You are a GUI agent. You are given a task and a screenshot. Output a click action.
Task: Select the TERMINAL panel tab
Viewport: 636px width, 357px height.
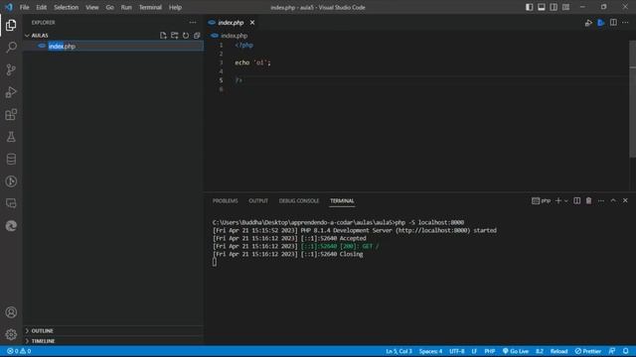(342, 200)
